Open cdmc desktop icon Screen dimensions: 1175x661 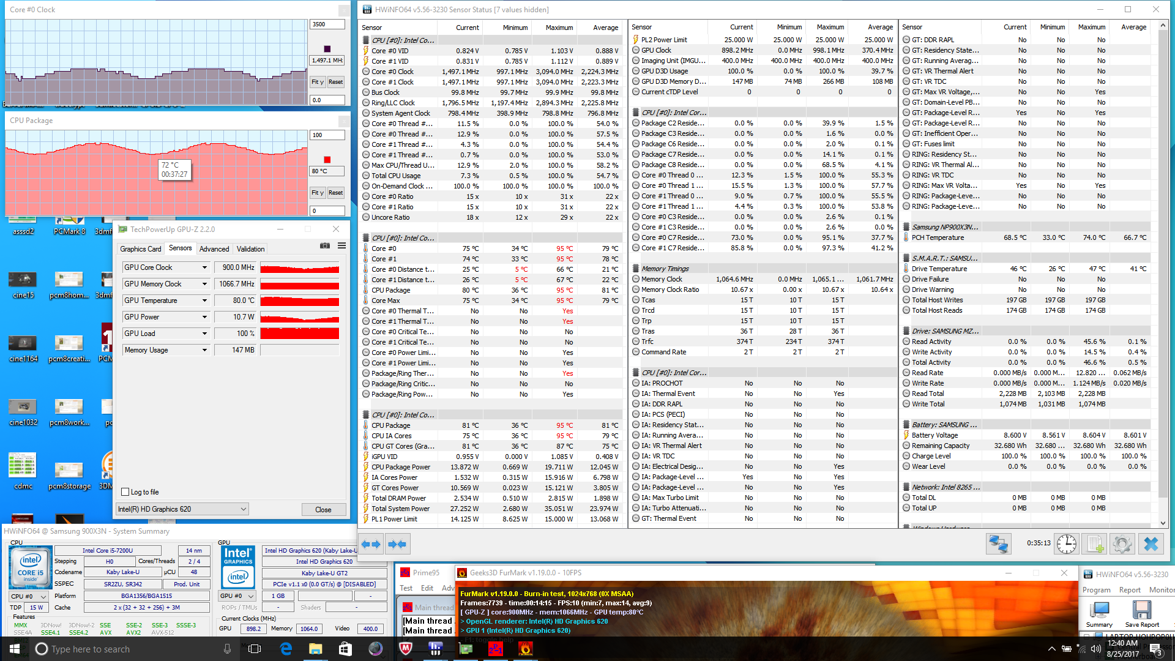[x=23, y=471]
